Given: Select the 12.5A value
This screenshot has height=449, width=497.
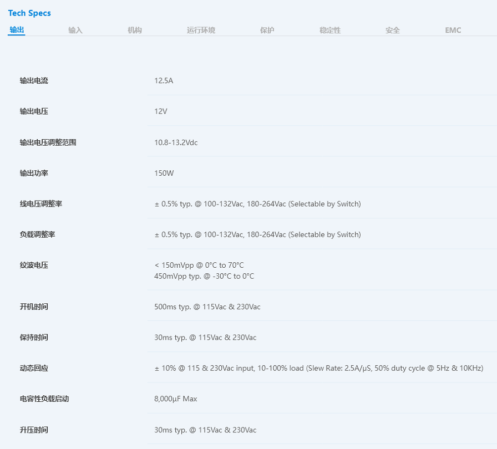Looking at the screenshot, I should pos(164,80).
